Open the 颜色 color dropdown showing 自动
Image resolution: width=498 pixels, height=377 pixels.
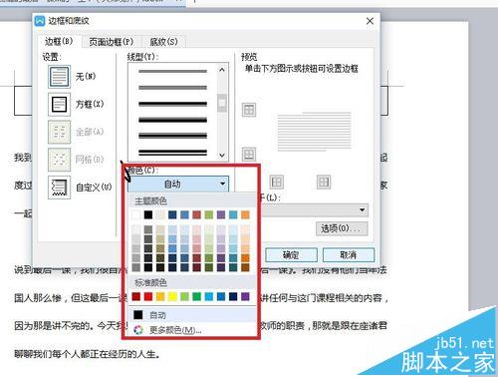pyautogui.click(x=178, y=184)
